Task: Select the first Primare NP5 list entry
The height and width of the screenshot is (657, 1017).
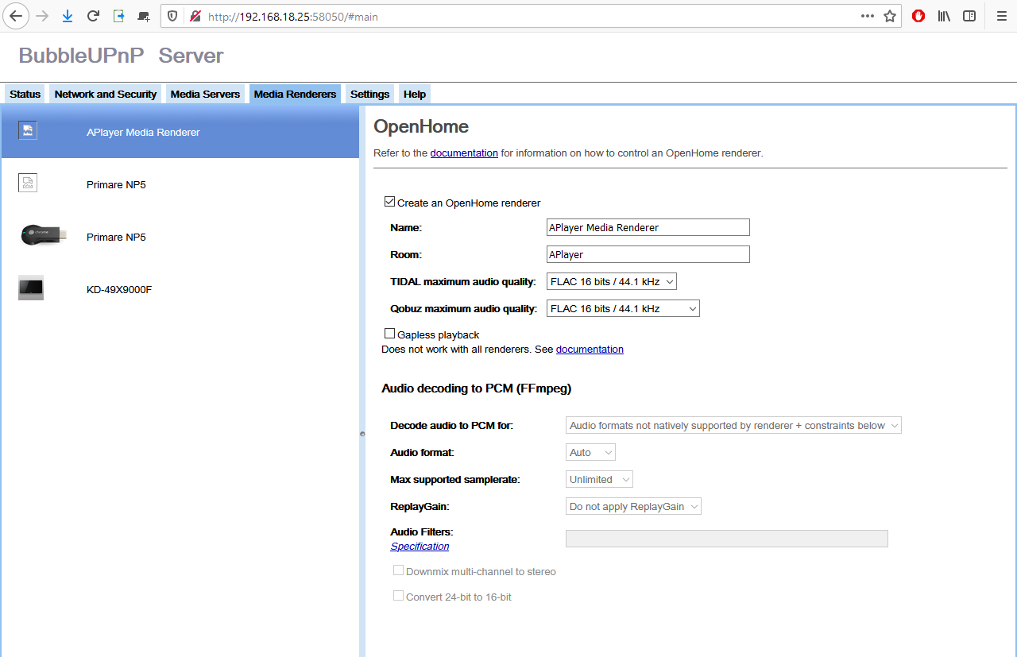Action: coord(180,184)
